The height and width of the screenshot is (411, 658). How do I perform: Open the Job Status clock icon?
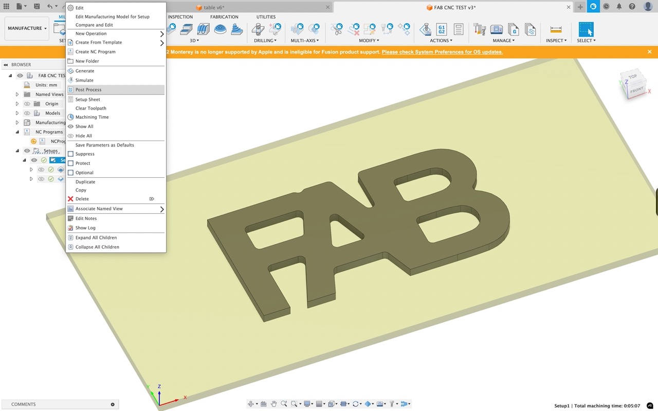point(606,7)
